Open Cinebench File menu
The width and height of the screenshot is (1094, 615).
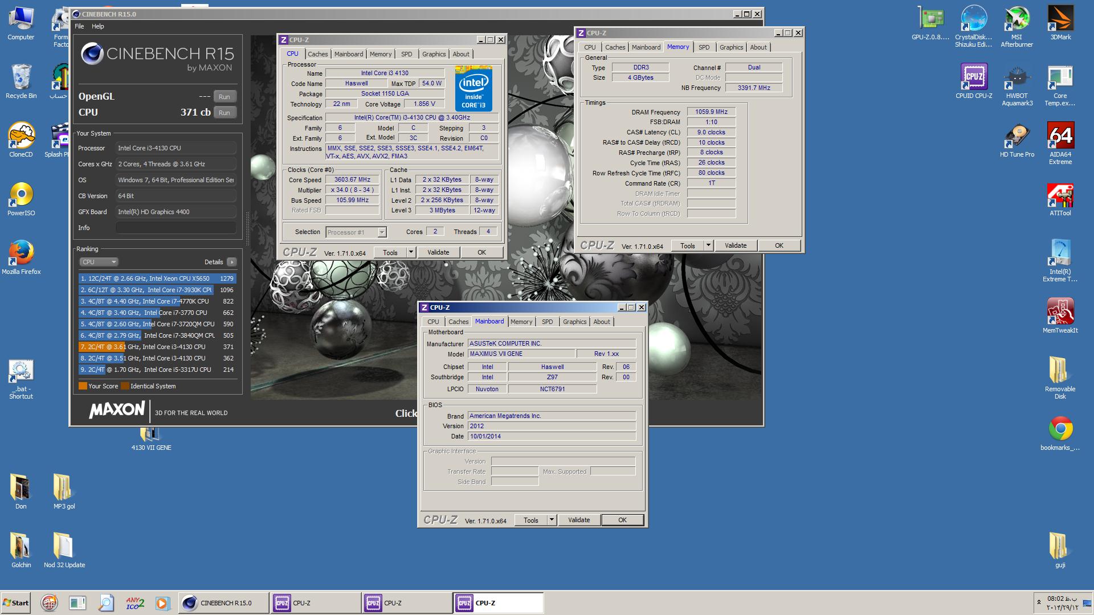[79, 26]
